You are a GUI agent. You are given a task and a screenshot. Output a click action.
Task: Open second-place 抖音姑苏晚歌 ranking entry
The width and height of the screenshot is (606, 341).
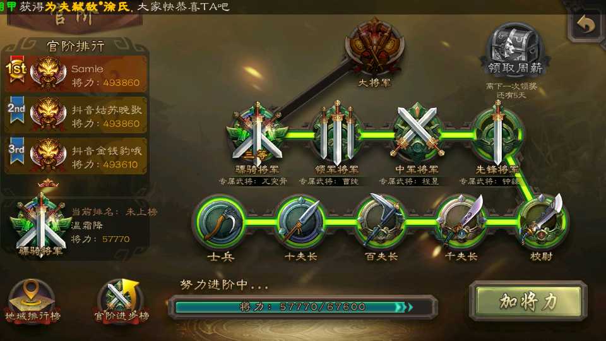[x=76, y=115]
